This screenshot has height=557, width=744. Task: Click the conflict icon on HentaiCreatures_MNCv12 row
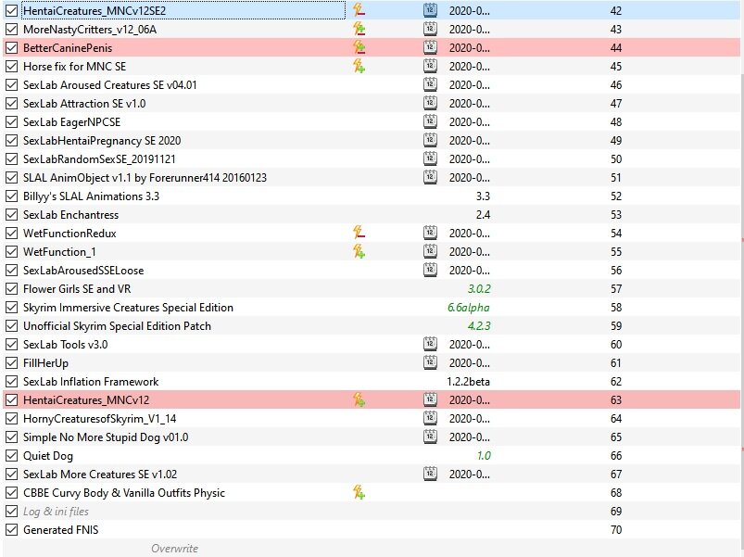click(359, 399)
